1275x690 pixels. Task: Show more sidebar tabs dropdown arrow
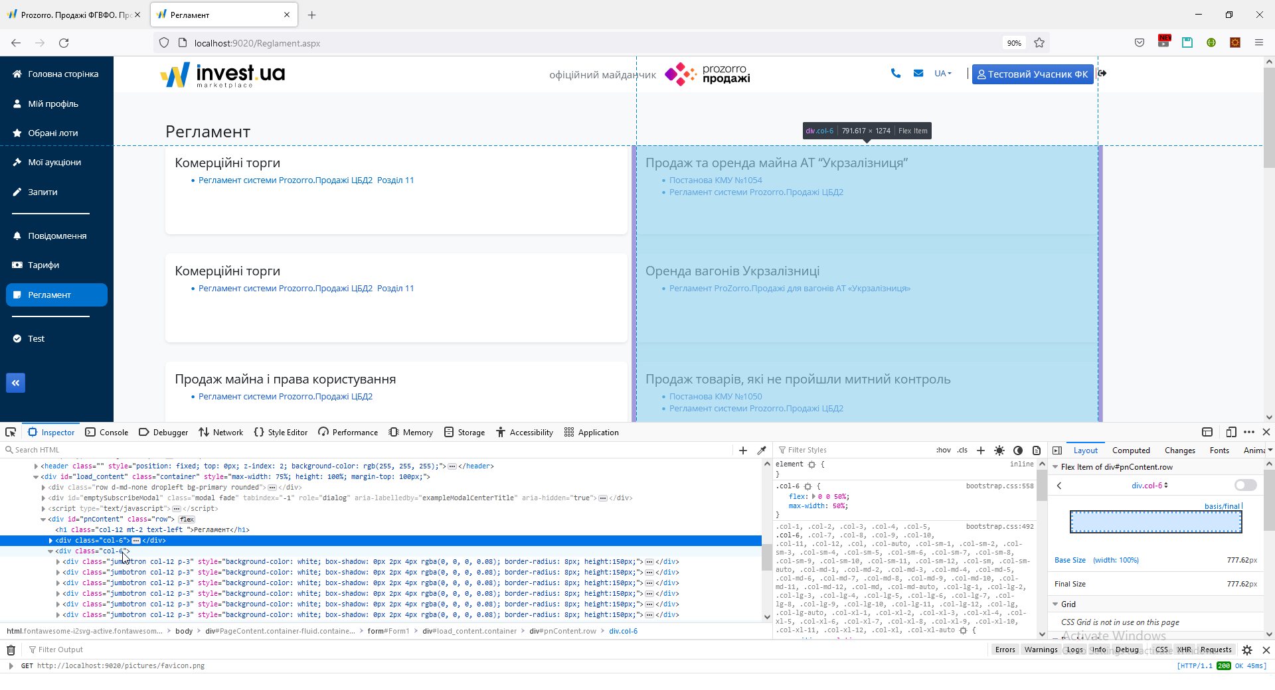click(1270, 450)
